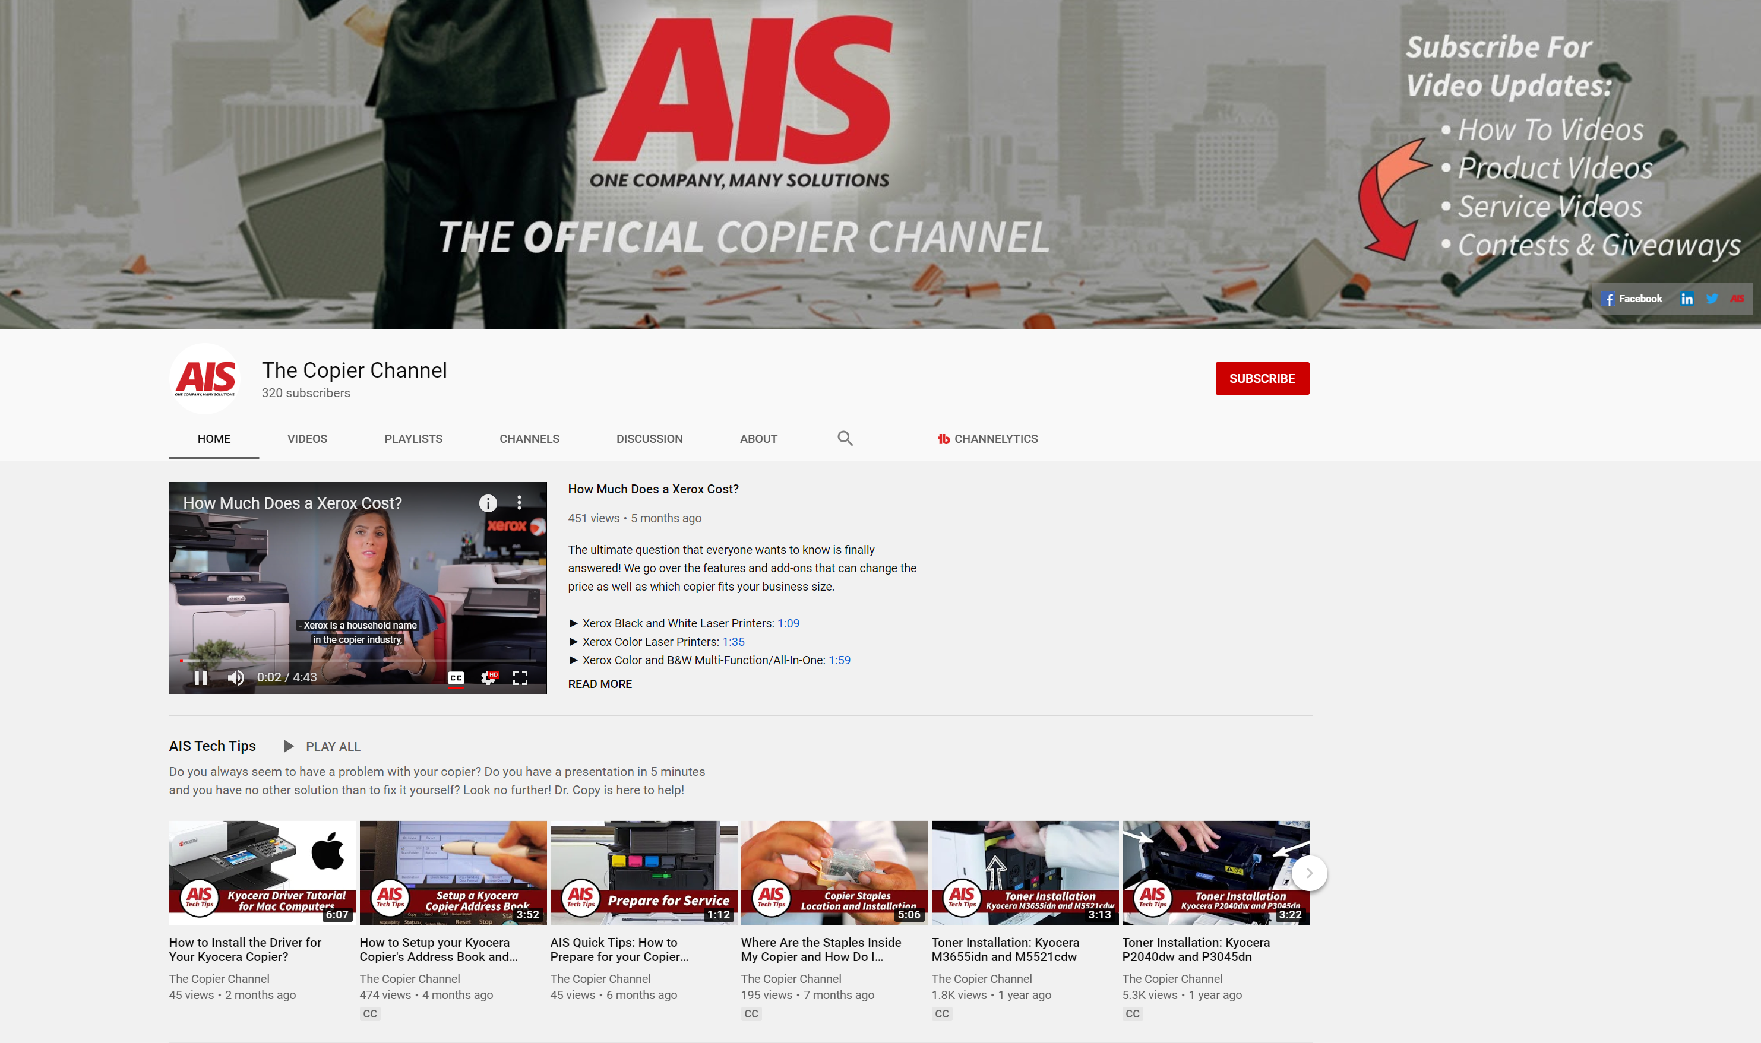This screenshot has height=1043, width=1761.
Task: Seek on the video progress bar
Action: (359, 661)
